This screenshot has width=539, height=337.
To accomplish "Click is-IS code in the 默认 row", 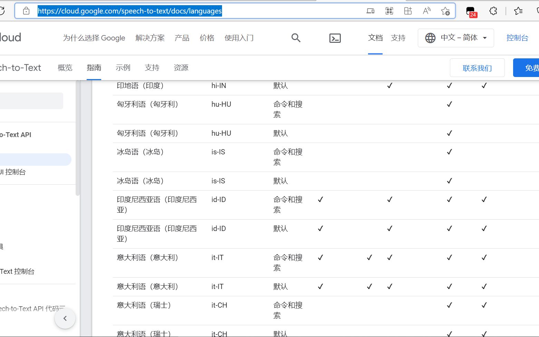I will pyautogui.click(x=218, y=181).
